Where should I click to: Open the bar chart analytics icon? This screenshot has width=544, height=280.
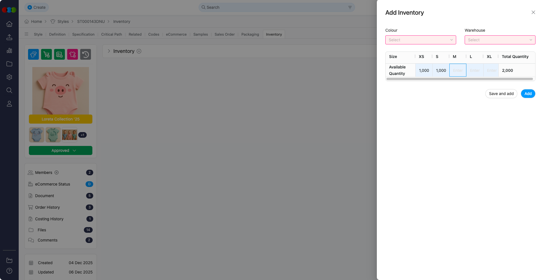[9, 51]
